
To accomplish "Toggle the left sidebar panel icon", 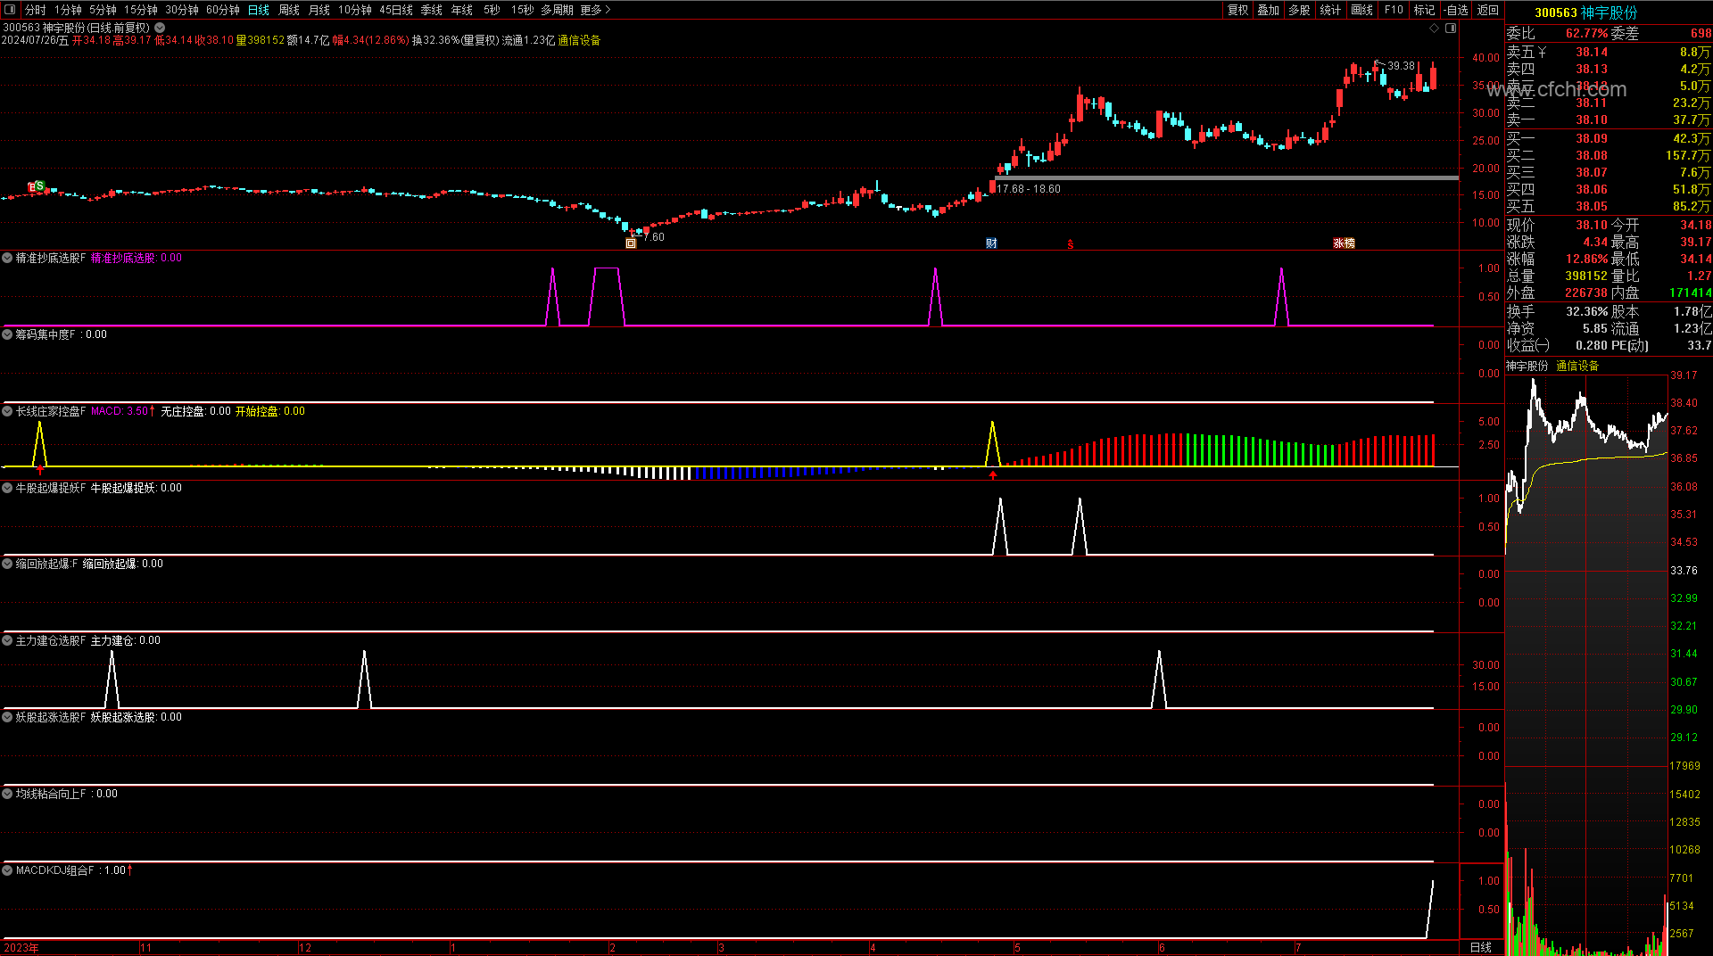I will [10, 10].
